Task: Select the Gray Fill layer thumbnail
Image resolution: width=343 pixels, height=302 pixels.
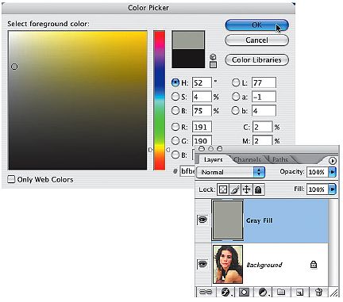Action: 228,220
